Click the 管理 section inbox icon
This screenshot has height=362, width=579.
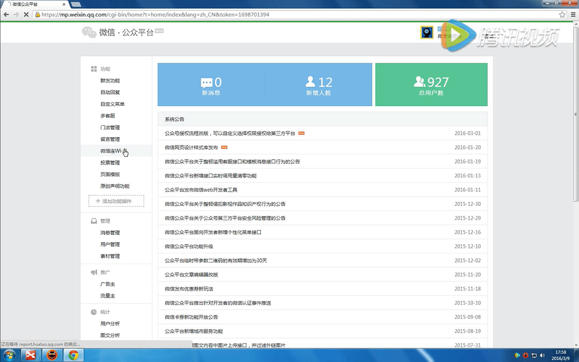point(94,221)
